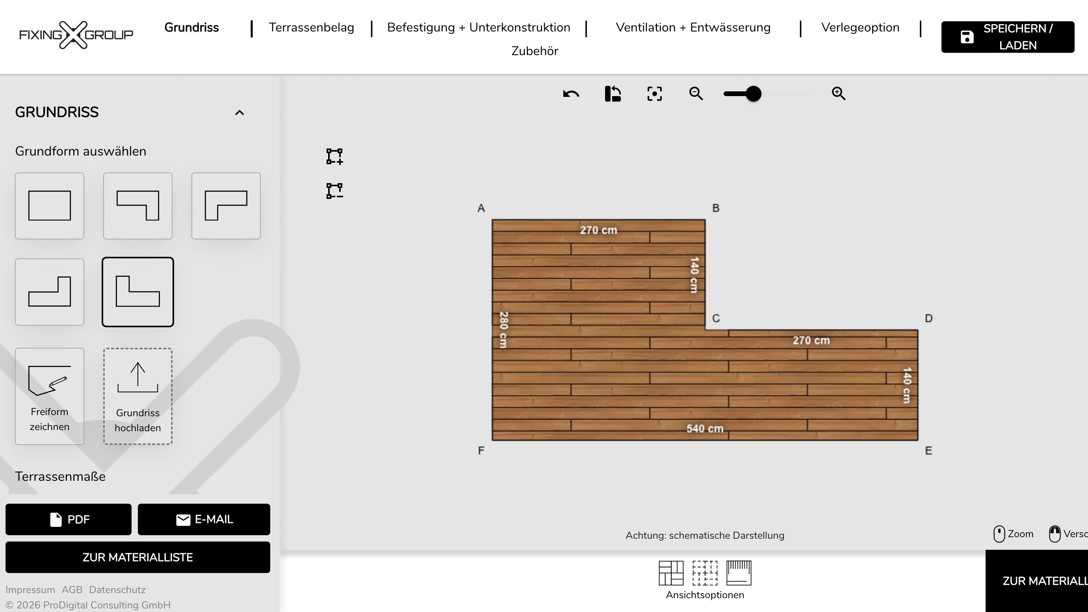Export the plan with the PDF button
1088x612 pixels.
point(69,519)
